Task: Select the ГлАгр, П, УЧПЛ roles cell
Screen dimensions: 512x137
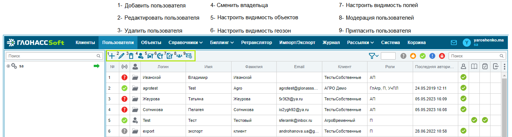Action: (390, 88)
